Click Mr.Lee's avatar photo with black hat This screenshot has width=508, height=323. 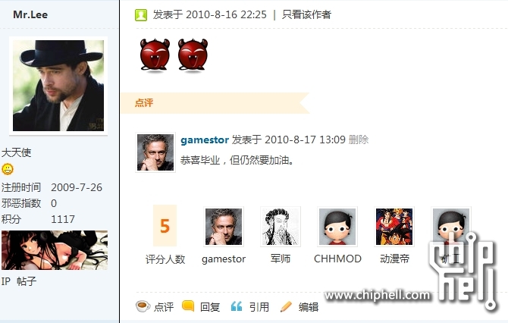click(x=58, y=86)
